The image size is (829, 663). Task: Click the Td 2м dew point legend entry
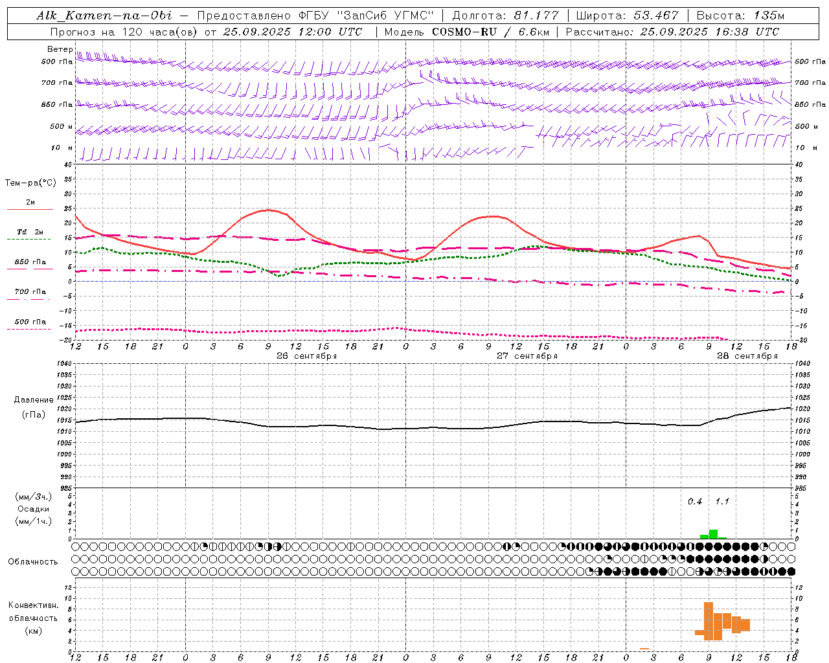coord(30,232)
